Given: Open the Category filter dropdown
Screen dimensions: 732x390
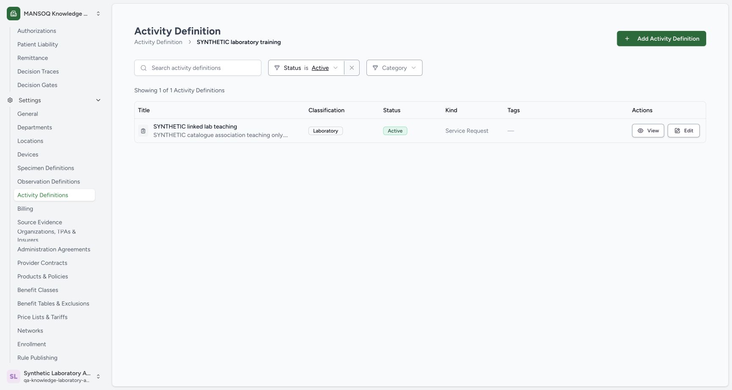Looking at the screenshot, I should (x=394, y=68).
